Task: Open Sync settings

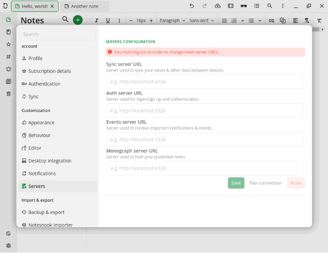Action: pos(58,97)
